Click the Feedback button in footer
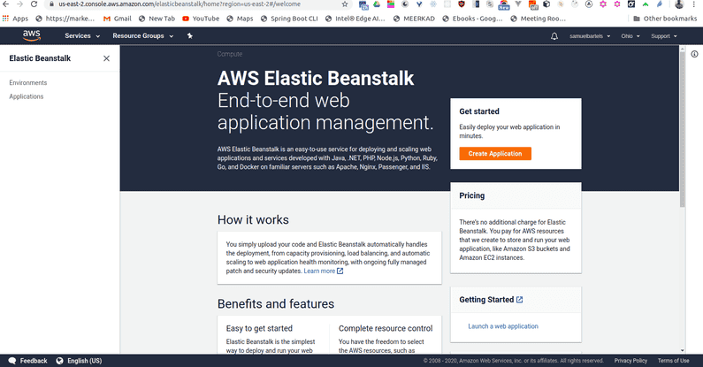The height and width of the screenshot is (367, 703). (27, 361)
